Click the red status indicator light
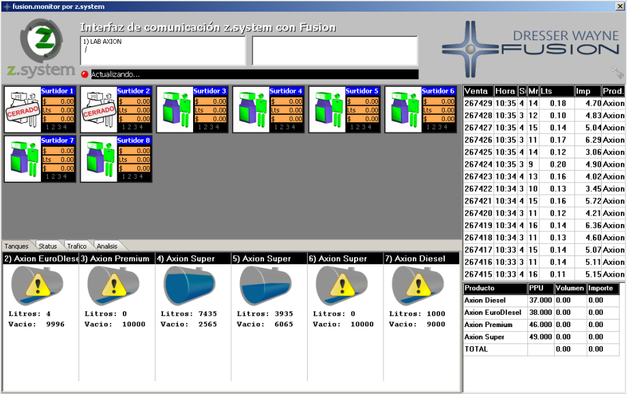Viewport: 627px width, 394px height. [x=85, y=74]
